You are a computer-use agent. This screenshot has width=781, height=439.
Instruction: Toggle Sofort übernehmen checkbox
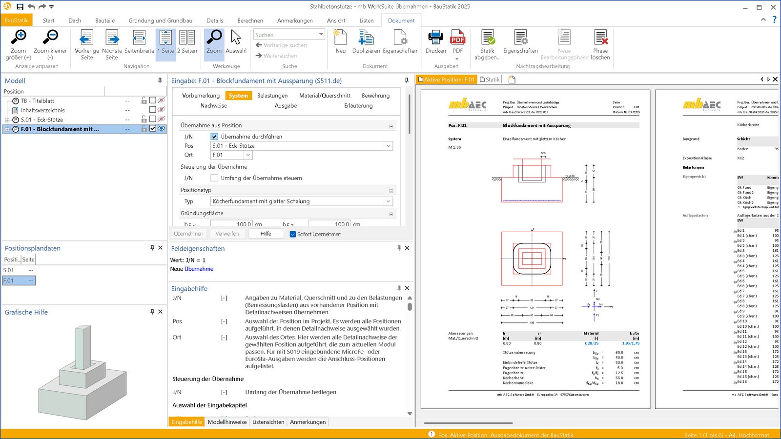[x=293, y=234]
